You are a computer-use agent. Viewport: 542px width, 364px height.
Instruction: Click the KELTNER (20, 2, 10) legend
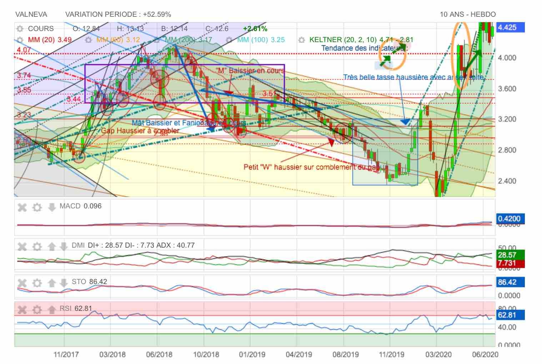(x=361, y=40)
